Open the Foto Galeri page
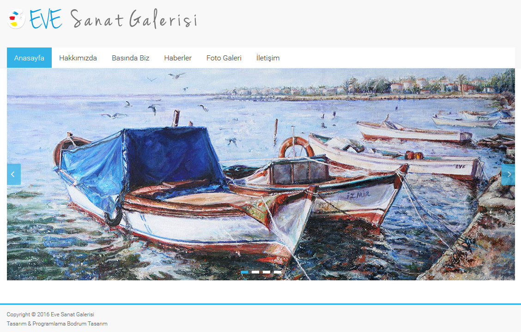 click(x=224, y=58)
